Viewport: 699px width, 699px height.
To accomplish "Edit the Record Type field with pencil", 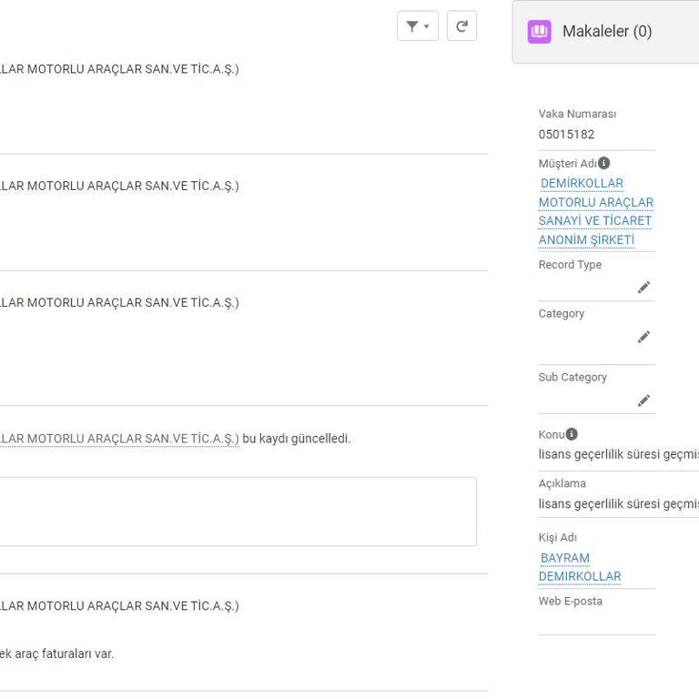I will (643, 287).
